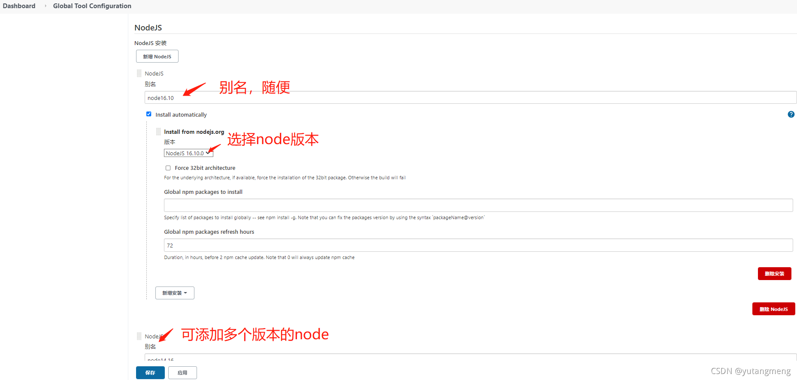797x380 pixels.
Task: Click the Install from nodejs.org title
Action: (194, 132)
